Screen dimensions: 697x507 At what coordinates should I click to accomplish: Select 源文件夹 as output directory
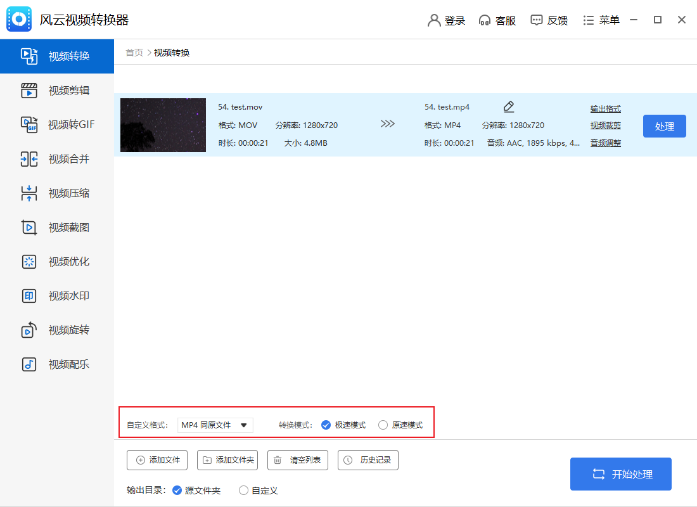click(x=177, y=491)
